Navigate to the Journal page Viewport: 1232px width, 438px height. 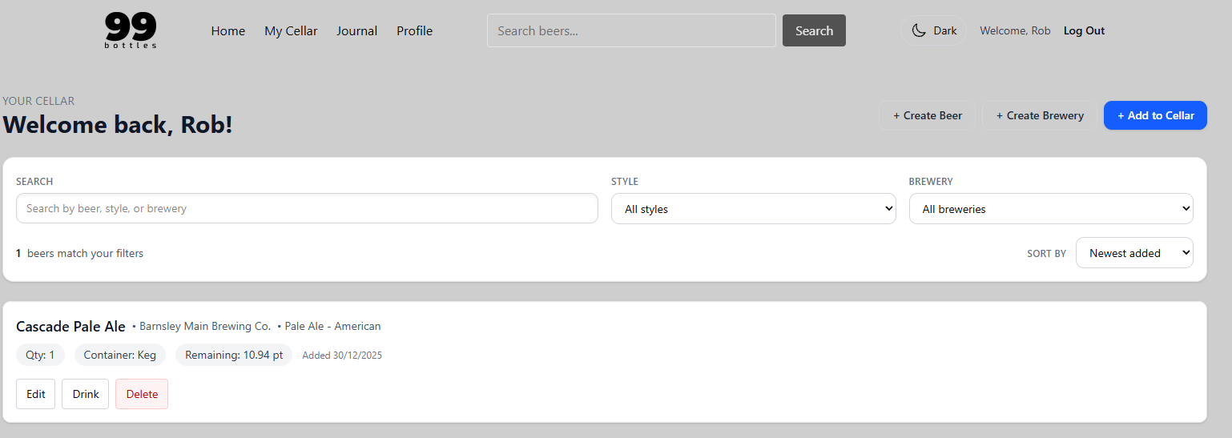[x=356, y=31]
